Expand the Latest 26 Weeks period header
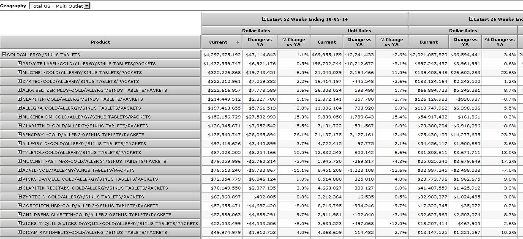Image resolution: width=523 pixels, height=239 pixels. tap(471, 19)
